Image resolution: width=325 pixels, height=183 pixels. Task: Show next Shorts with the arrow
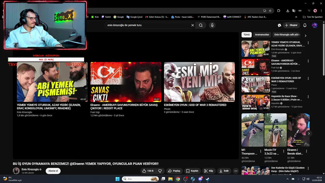tap(309, 133)
